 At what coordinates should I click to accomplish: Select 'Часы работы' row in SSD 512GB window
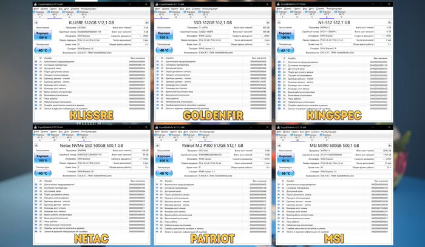click(x=212, y=98)
